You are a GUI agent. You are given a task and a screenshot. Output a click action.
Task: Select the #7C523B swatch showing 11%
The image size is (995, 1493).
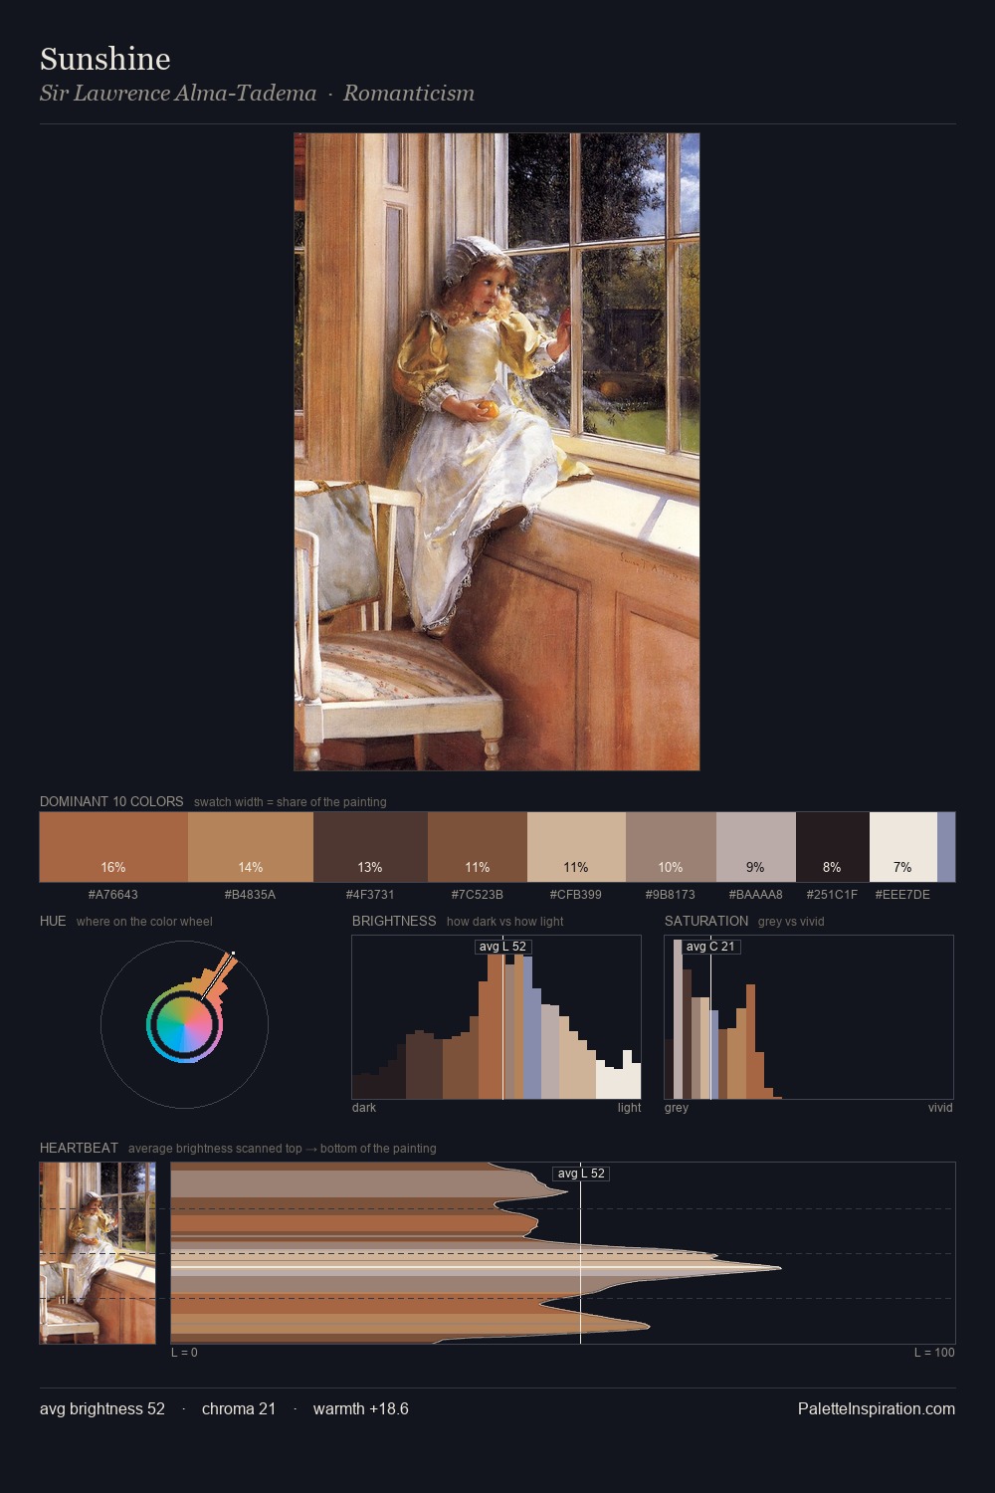[478, 847]
